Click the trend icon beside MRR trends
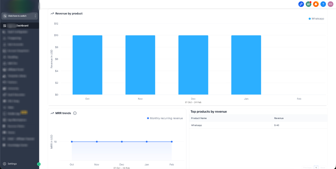336x169 pixels. 52,113
